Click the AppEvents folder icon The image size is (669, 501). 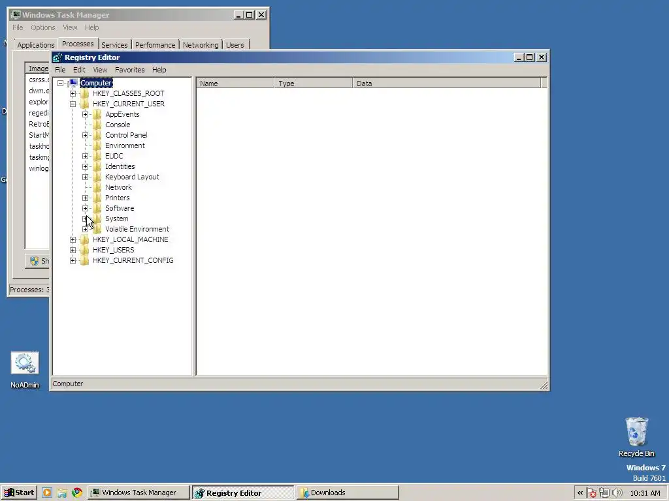pyautogui.click(x=97, y=114)
